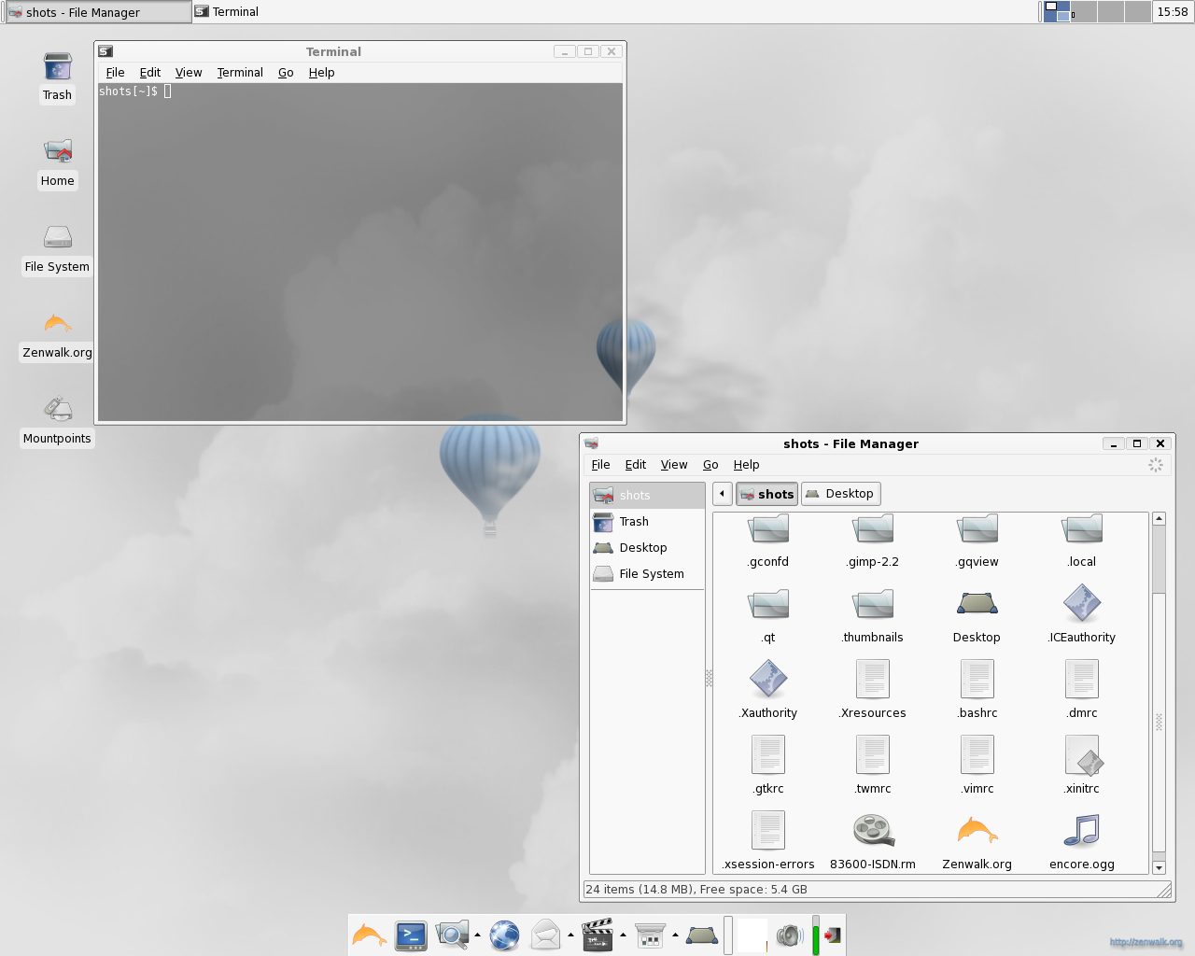This screenshot has height=956, width=1195.
Task: Select the .xsession-errors file
Action: coord(768,830)
